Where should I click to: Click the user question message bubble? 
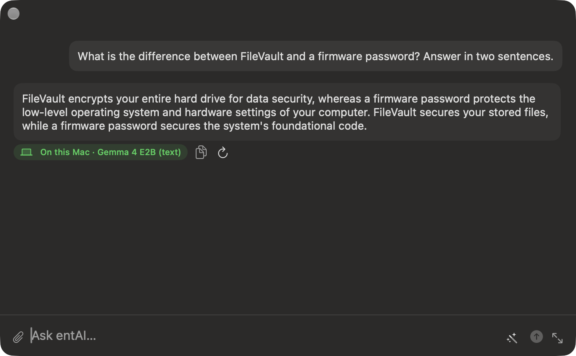pyautogui.click(x=316, y=56)
